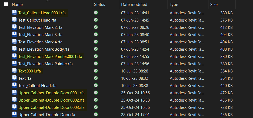This screenshot has width=253, height=118.
Task: Tick the select-all checkbox beside Name header
Action: point(6,4)
